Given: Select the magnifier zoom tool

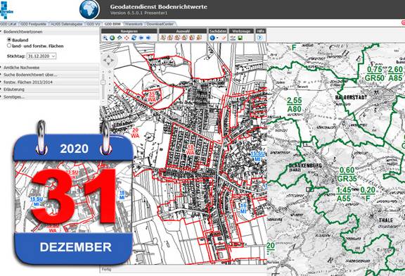Looking at the screenshot, I should click(x=105, y=38).
